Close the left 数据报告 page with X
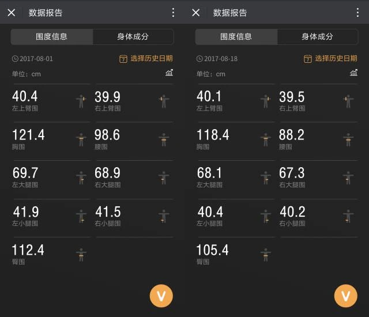The height and width of the screenshot is (317, 369). point(12,13)
